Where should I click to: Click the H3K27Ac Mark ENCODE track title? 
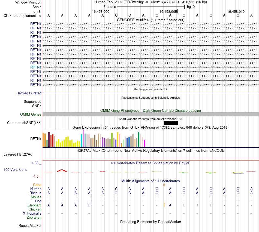click(150, 151)
